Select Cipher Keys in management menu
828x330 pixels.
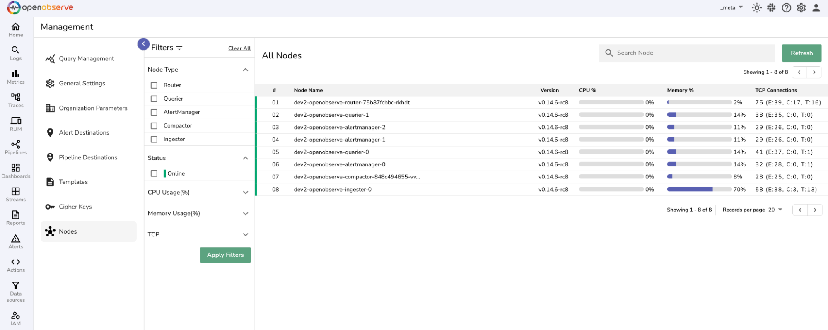point(75,207)
